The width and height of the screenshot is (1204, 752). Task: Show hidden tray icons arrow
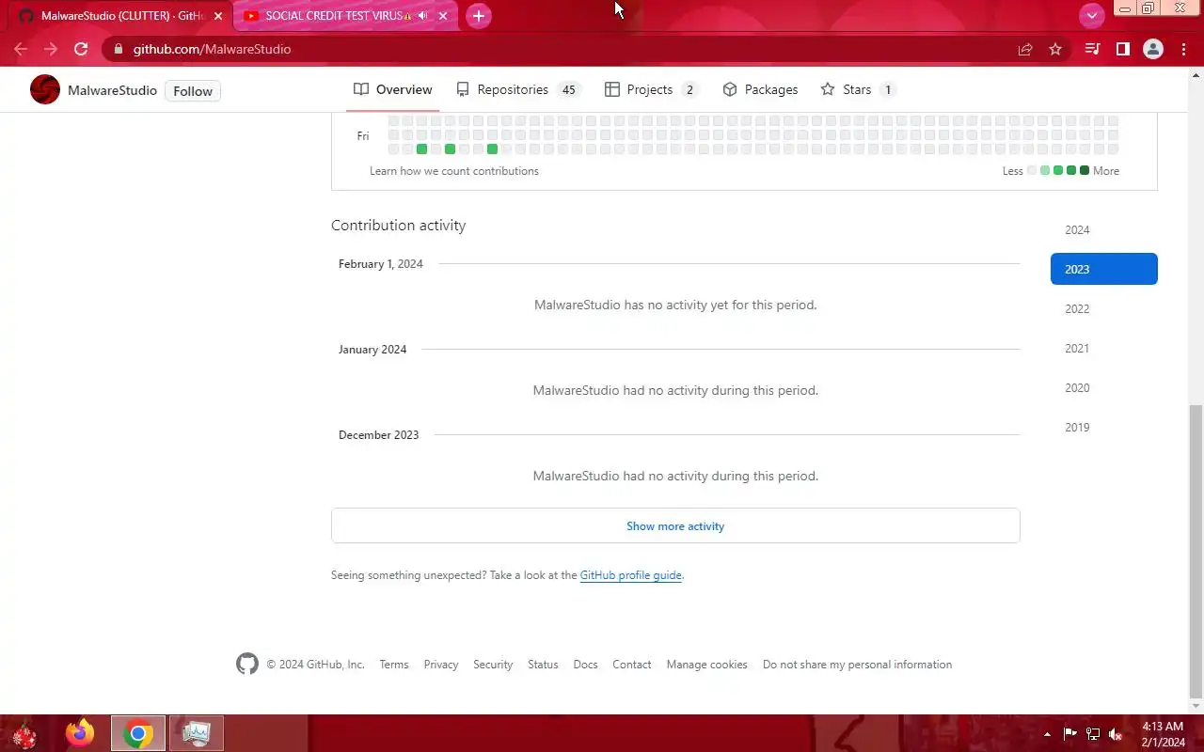click(x=1048, y=734)
